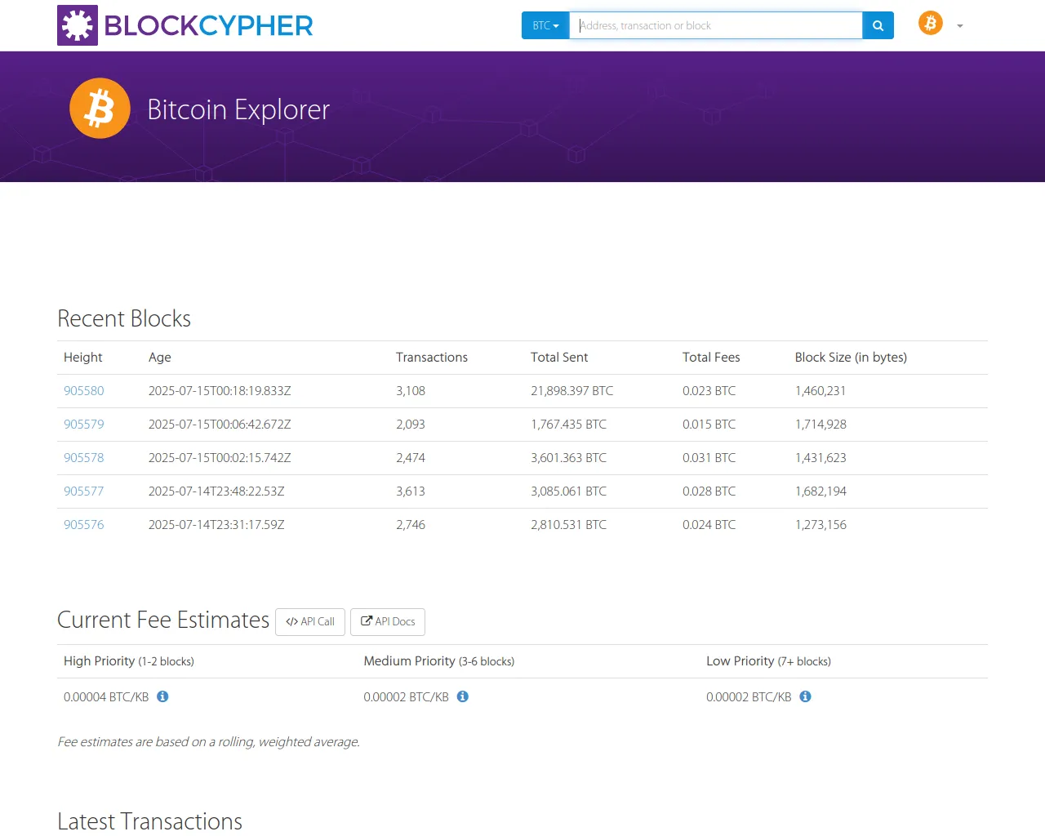Click the Bitcoin Explorer title text
Screen dimensions: 1045x836
238,109
